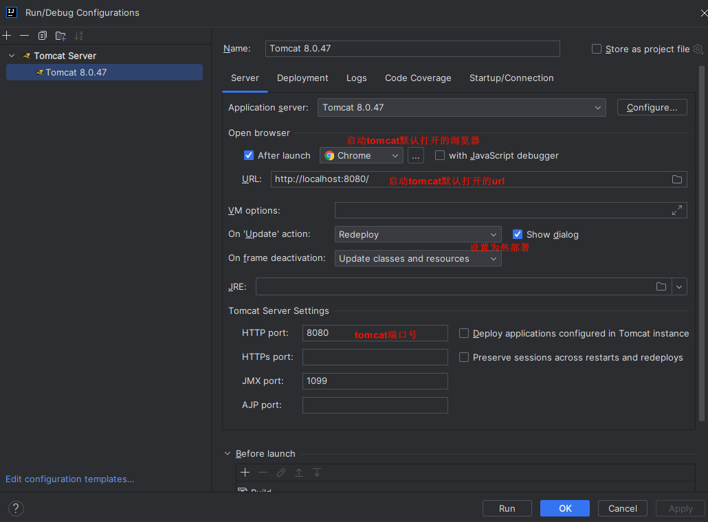Click the Apply button

point(681,508)
